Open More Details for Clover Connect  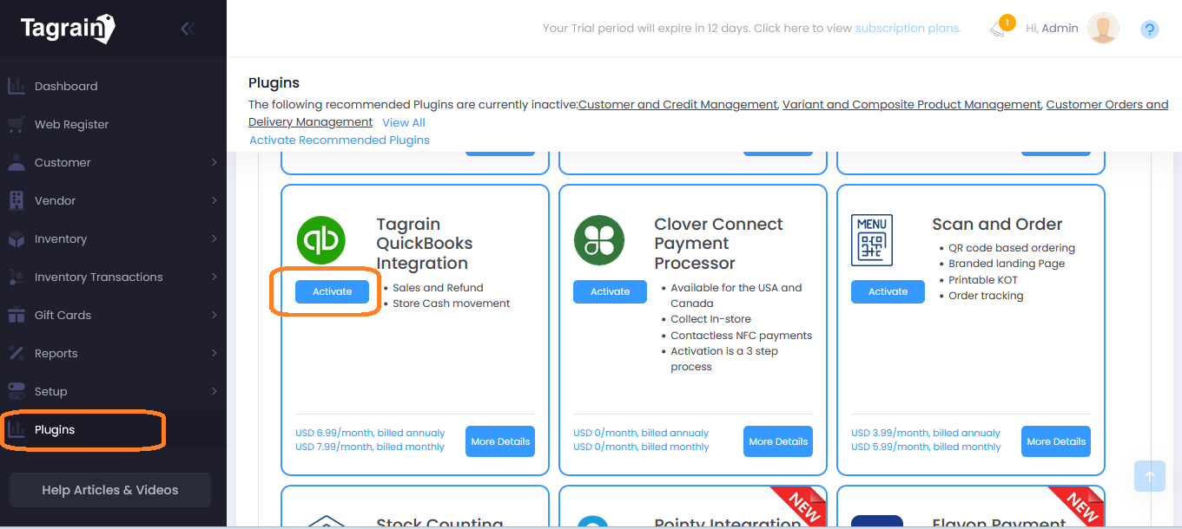pos(777,441)
